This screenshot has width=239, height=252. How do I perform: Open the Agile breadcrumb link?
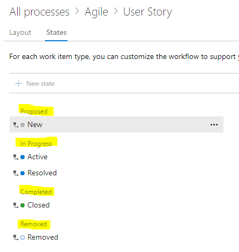96,12
